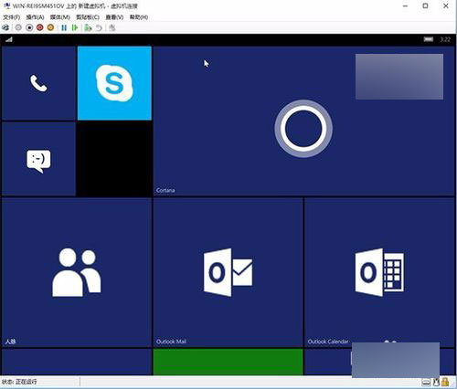Open the Cortana tile
The image size is (457, 389).
[x=303, y=121]
